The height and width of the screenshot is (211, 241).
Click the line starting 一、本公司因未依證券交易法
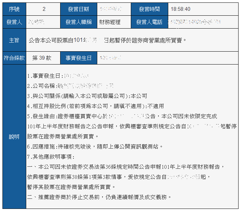pyautogui.click(x=126, y=167)
